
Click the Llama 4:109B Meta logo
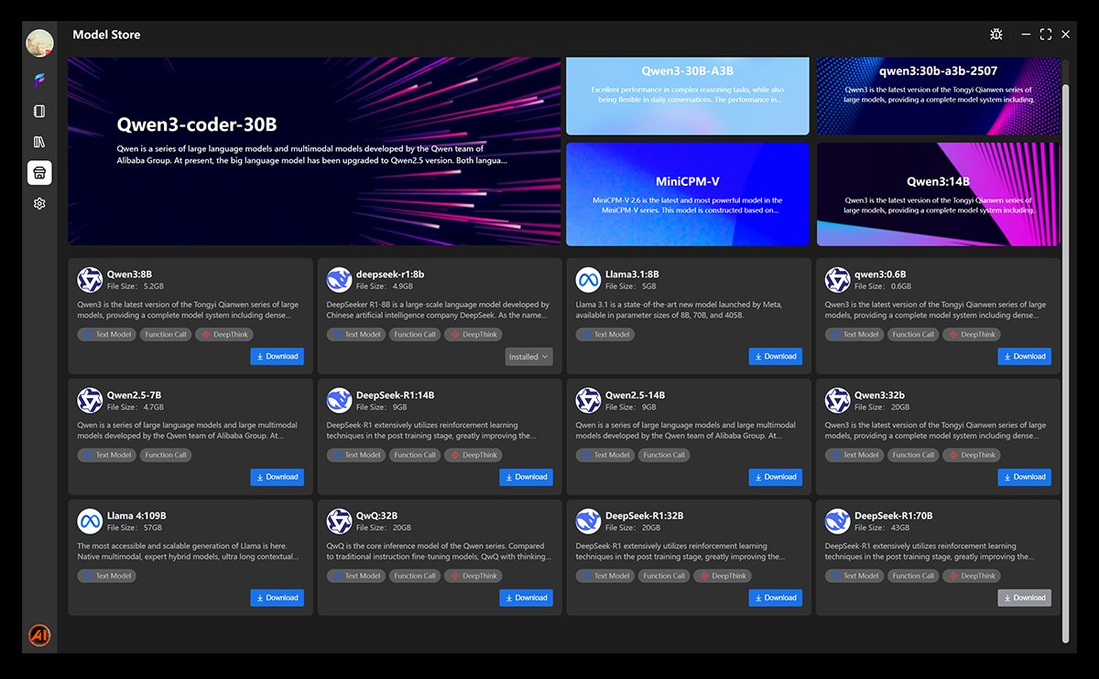pyautogui.click(x=90, y=521)
